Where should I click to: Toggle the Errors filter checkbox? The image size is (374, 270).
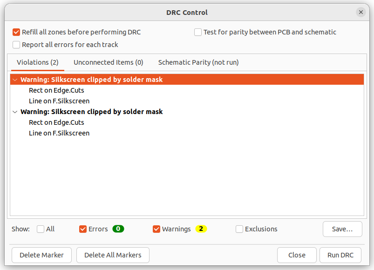click(83, 229)
